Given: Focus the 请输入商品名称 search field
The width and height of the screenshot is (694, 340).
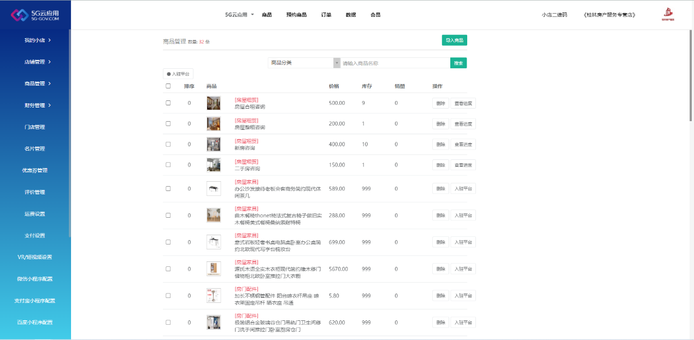Looking at the screenshot, I should pos(395,63).
